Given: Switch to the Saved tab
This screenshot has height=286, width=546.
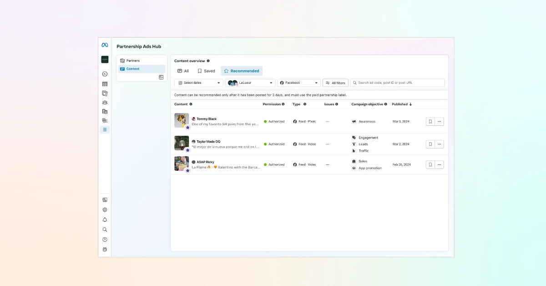Looking at the screenshot, I should 206,71.
